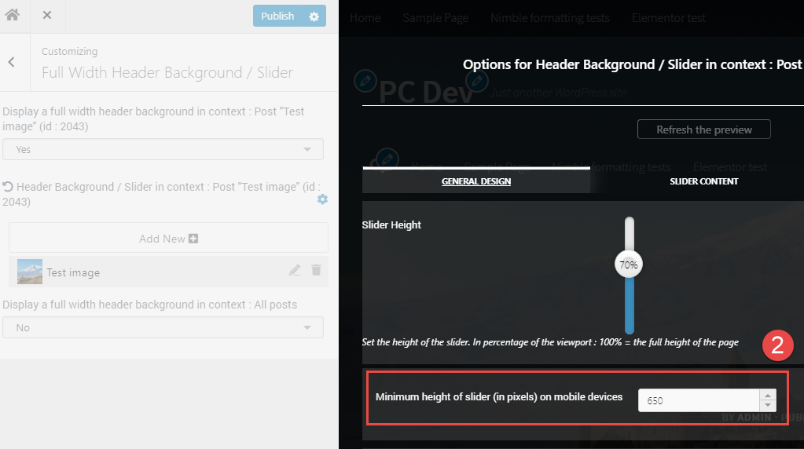
Task: Click Add New slide button
Action: tap(168, 238)
